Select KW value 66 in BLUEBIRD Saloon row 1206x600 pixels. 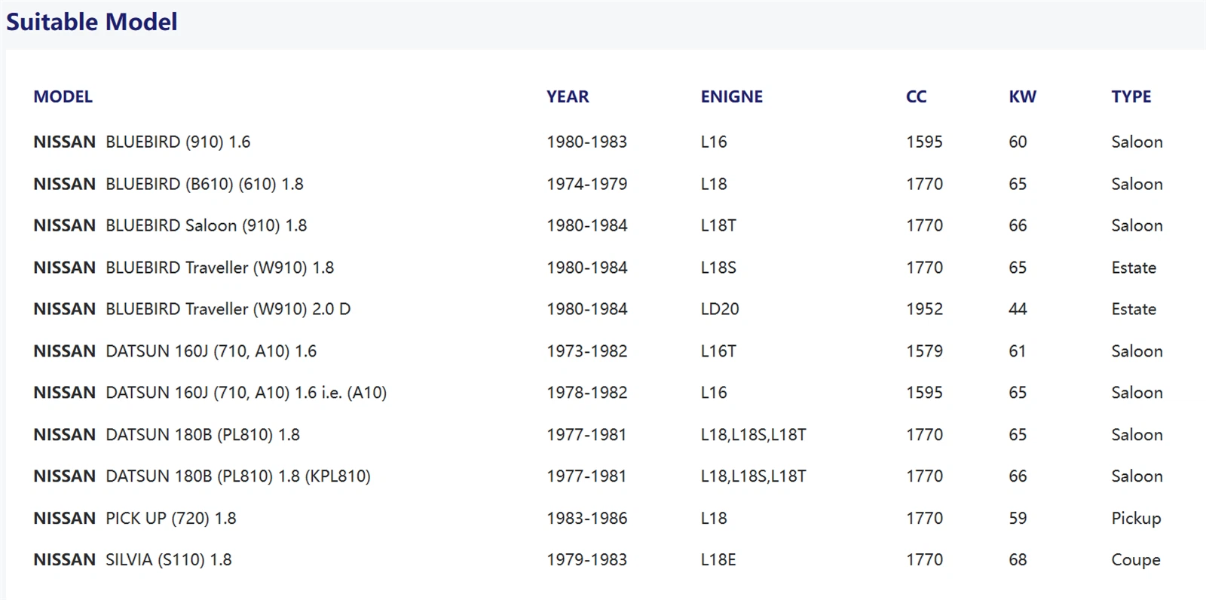[1018, 225]
